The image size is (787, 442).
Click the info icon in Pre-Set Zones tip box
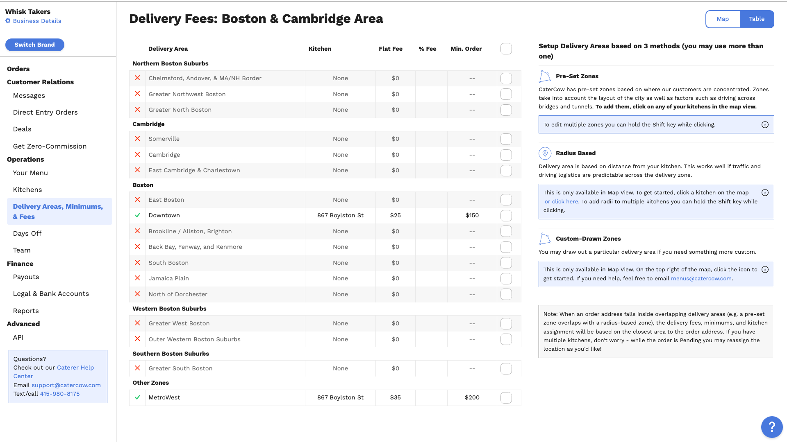[765, 125]
